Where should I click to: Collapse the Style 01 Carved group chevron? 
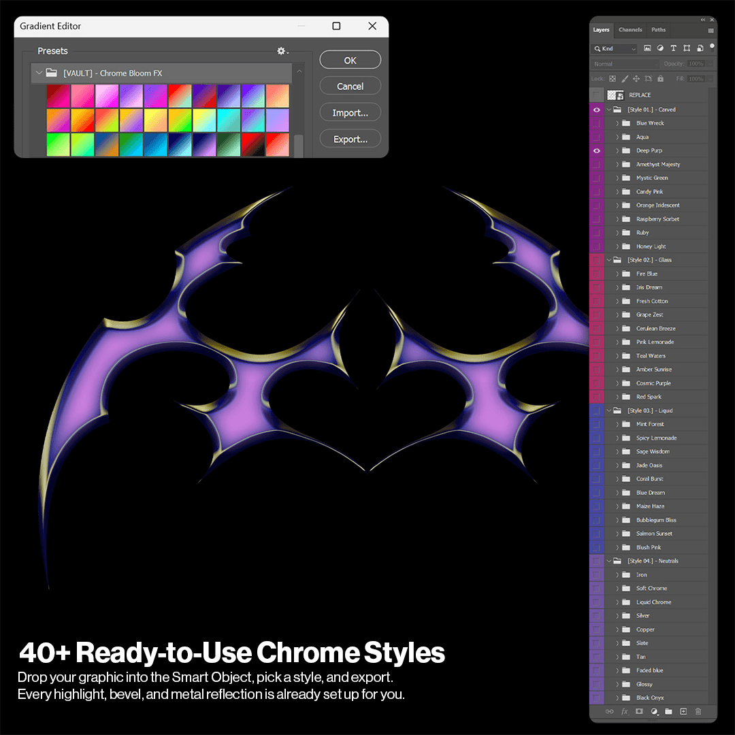click(x=609, y=110)
